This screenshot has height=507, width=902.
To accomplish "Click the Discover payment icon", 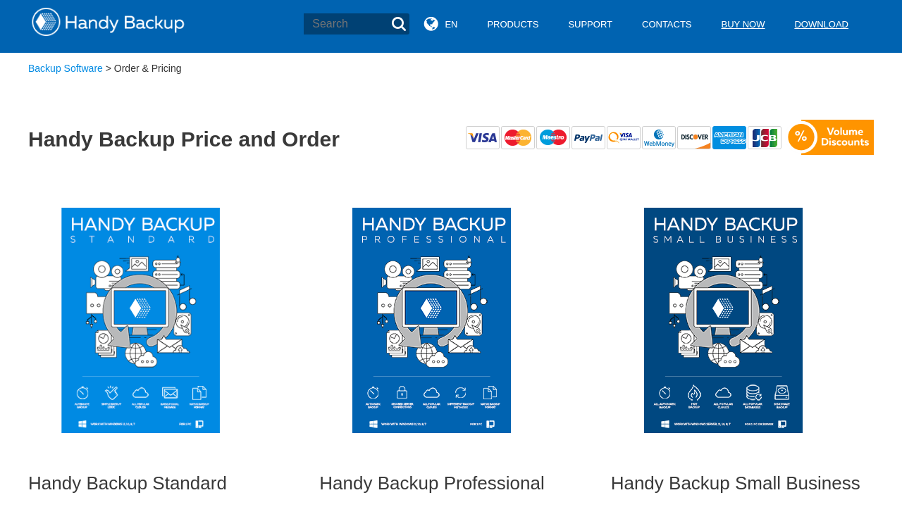I will click(694, 138).
